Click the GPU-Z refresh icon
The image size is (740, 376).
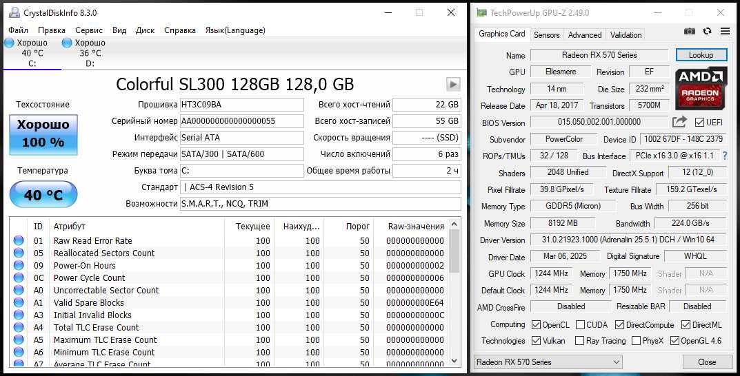(707, 31)
